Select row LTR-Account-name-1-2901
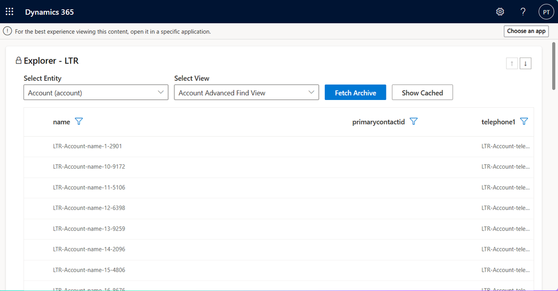558x291 pixels. pos(278,146)
